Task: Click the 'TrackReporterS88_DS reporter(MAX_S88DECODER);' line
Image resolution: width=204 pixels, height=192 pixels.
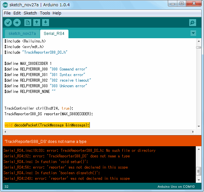Action: pyautogui.click(x=49, y=114)
